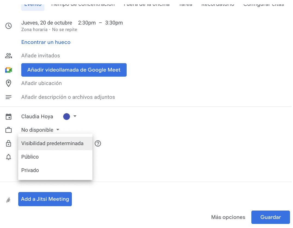Image resolution: width=293 pixels, height=228 pixels.
Task: Click the description lines icon
Action: (x=9, y=97)
